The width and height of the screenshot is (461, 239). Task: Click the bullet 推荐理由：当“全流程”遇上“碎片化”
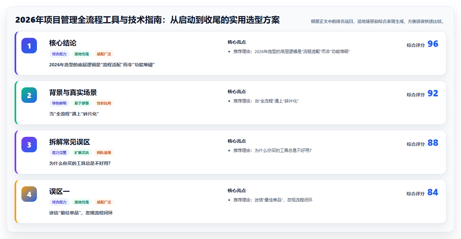[x=266, y=101]
